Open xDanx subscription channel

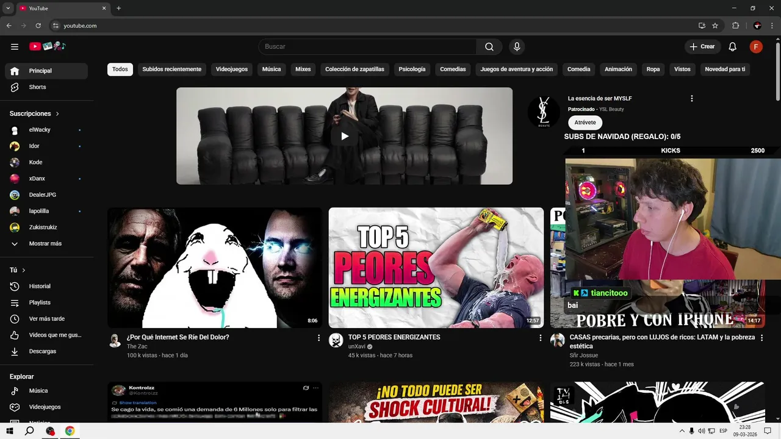click(x=46, y=179)
